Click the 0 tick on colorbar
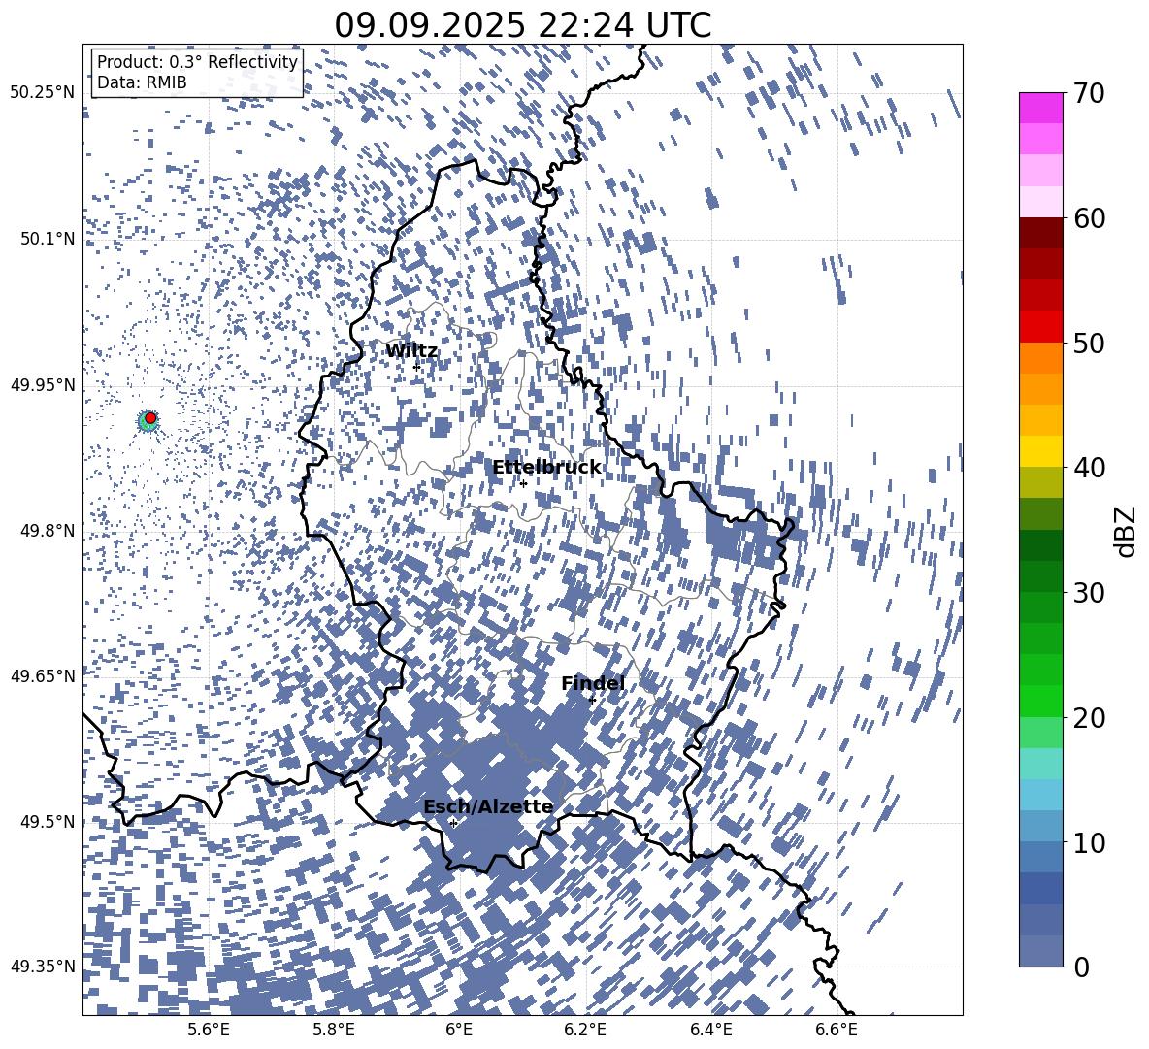This screenshot has width=1149, height=1049. pyautogui.click(x=1082, y=967)
